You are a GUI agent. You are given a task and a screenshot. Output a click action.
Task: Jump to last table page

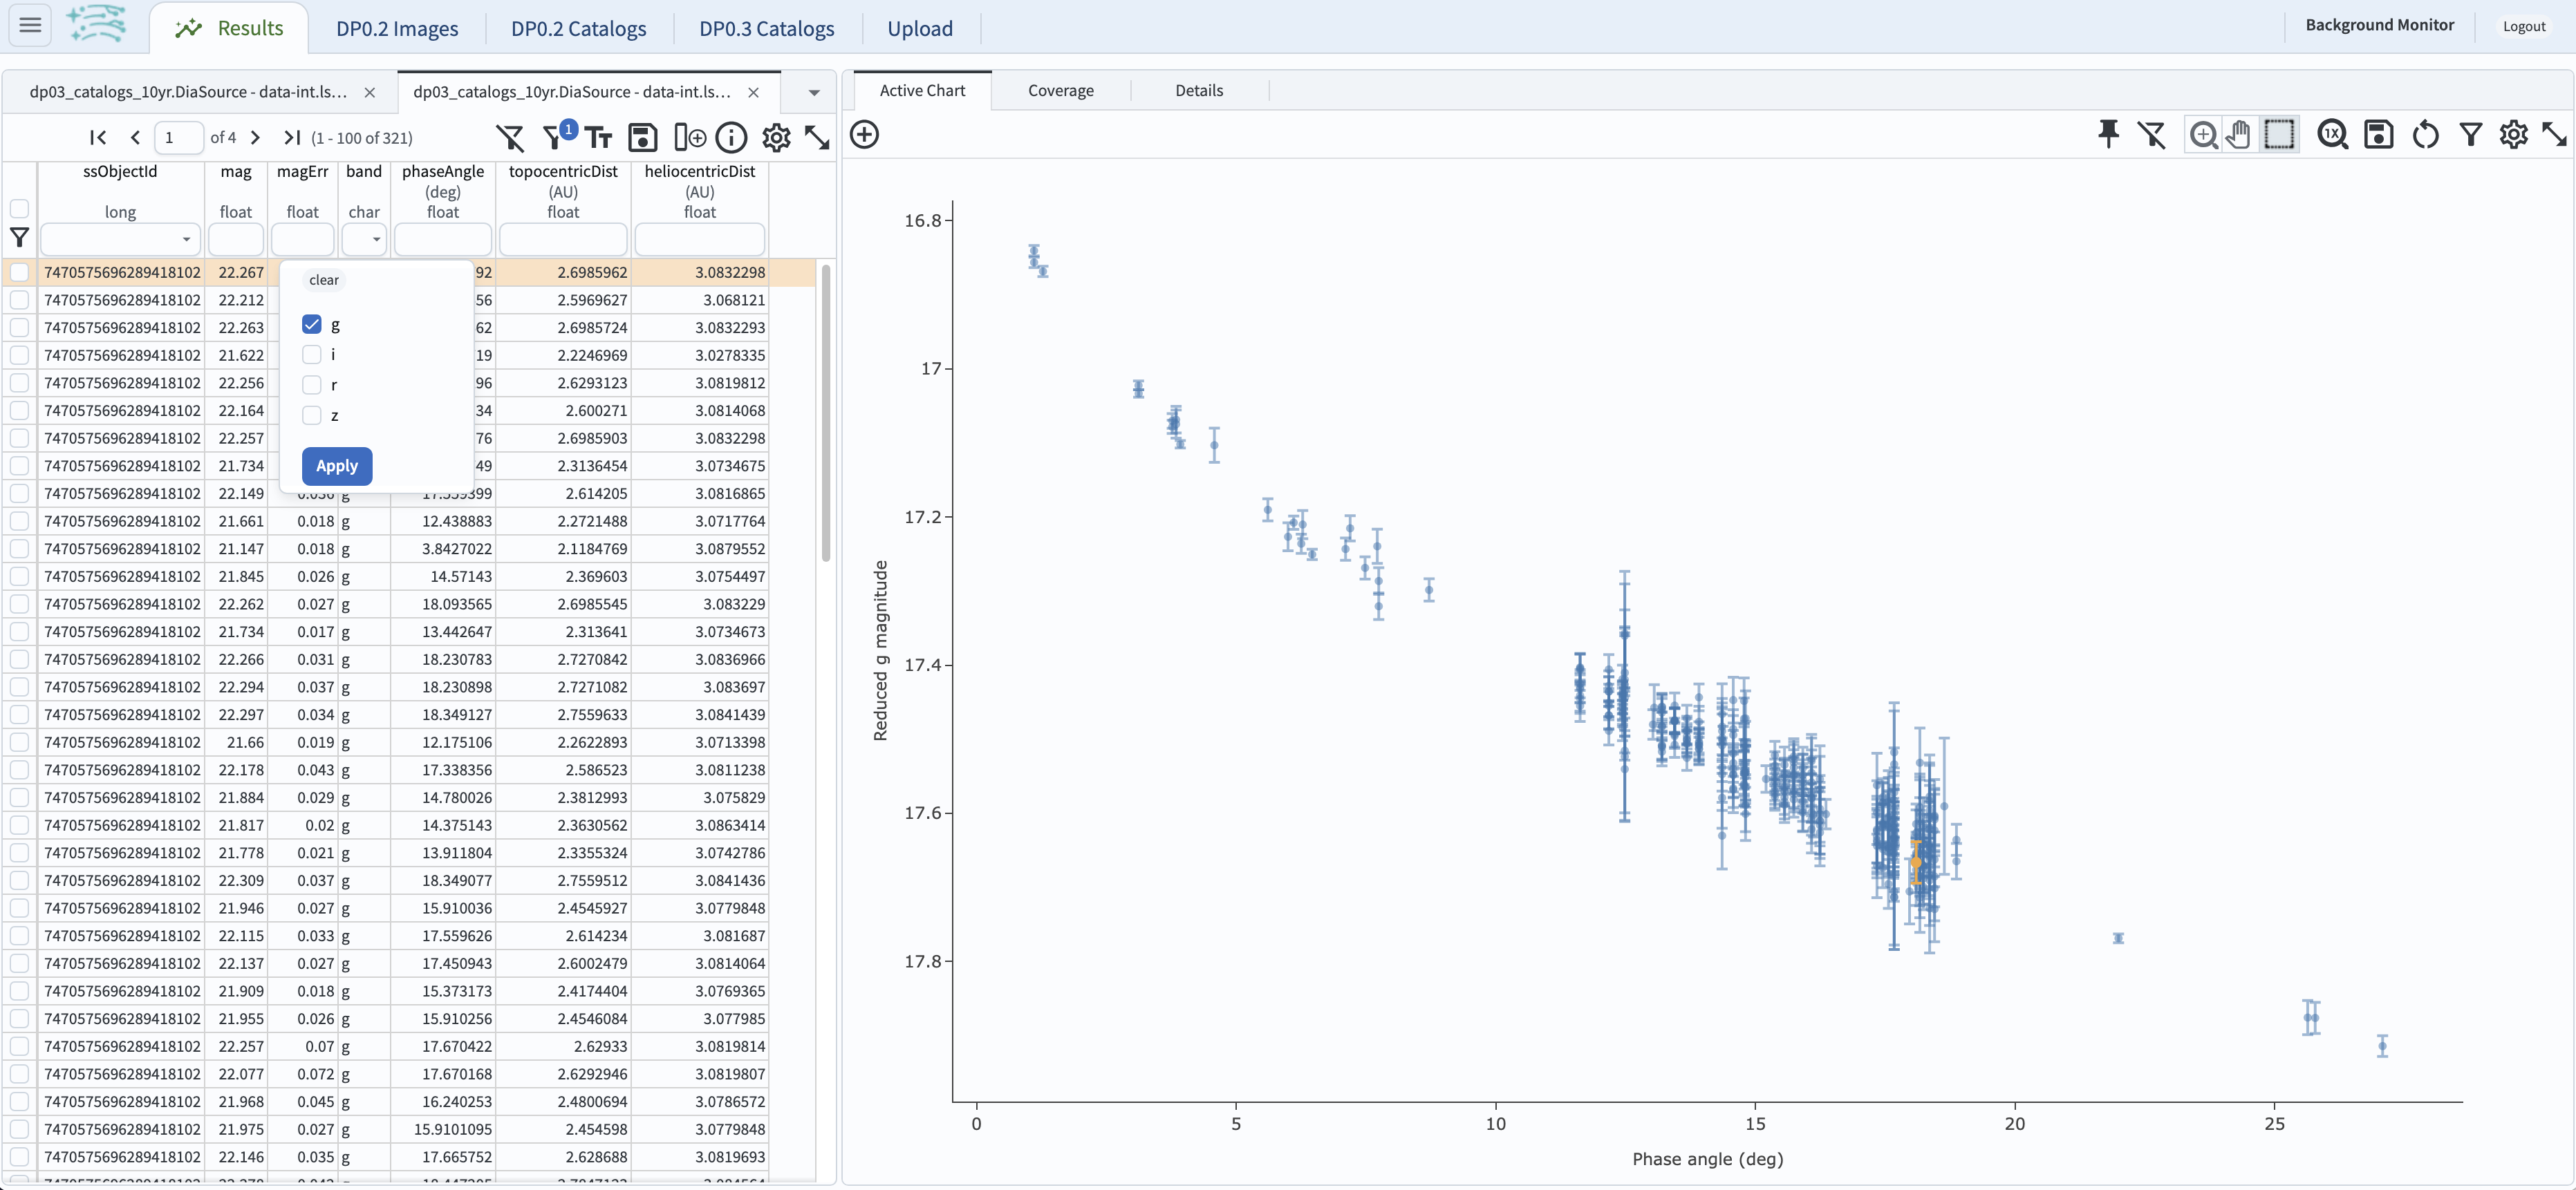pyautogui.click(x=292, y=138)
